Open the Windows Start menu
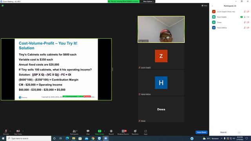251x141 pixels. click(3, 138)
